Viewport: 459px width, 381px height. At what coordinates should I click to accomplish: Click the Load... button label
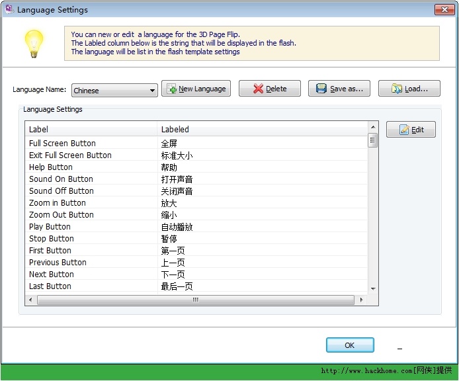[416, 89]
